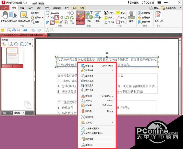Select page 1 thumbnail
This screenshot has width=183, height=149.
(x=12, y=58)
